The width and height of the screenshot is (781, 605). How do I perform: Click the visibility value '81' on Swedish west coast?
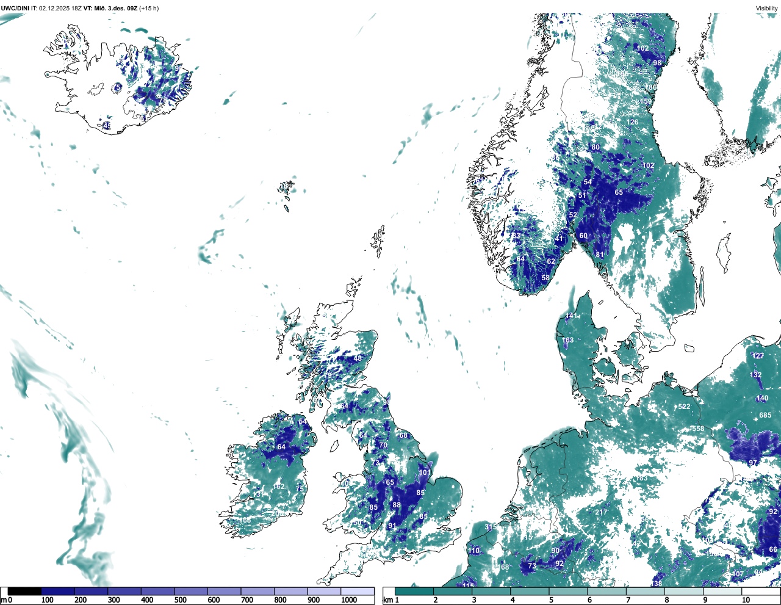point(600,255)
